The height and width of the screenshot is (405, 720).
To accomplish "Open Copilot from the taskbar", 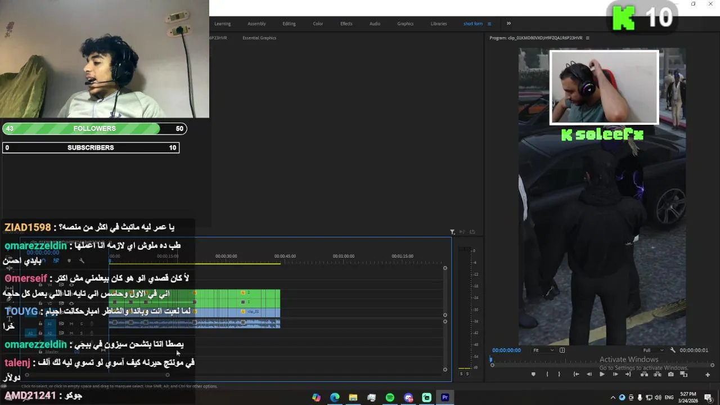I will [316, 397].
